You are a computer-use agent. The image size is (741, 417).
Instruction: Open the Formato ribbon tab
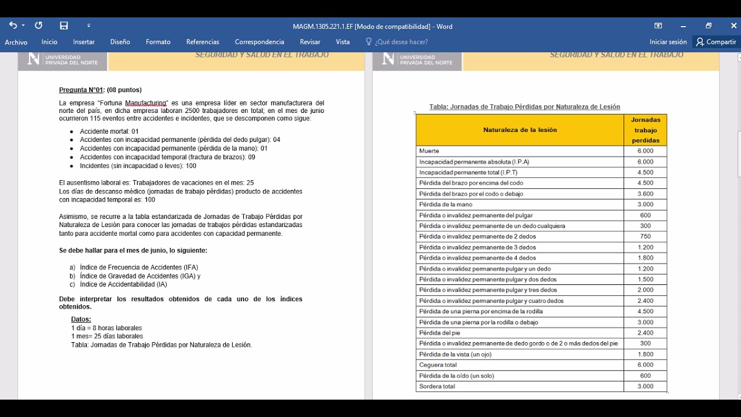click(158, 42)
